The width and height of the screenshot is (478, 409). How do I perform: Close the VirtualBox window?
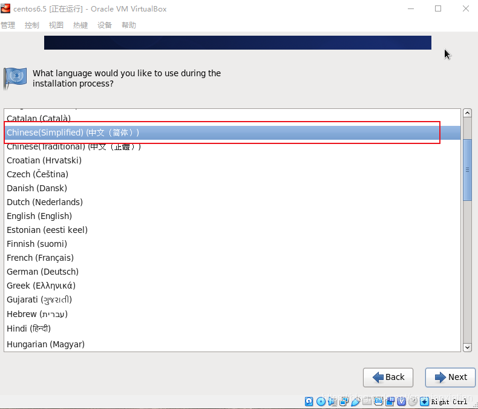point(465,8)
